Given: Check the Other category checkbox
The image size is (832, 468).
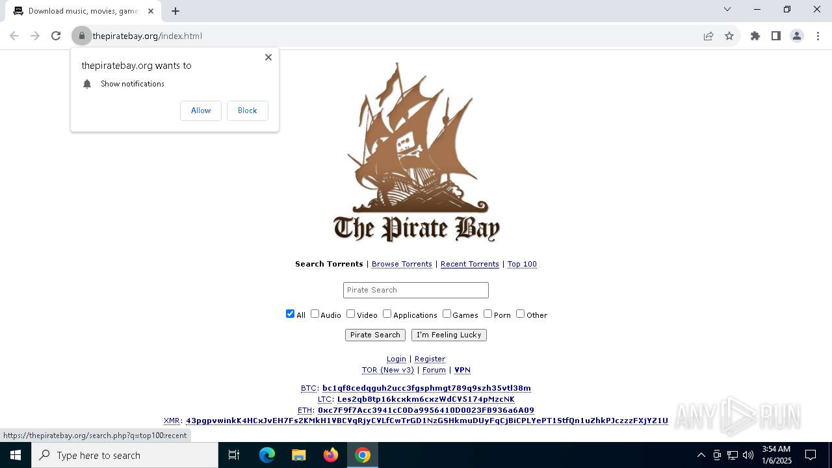Looking at the screenshot, I should tap(521, 314).
